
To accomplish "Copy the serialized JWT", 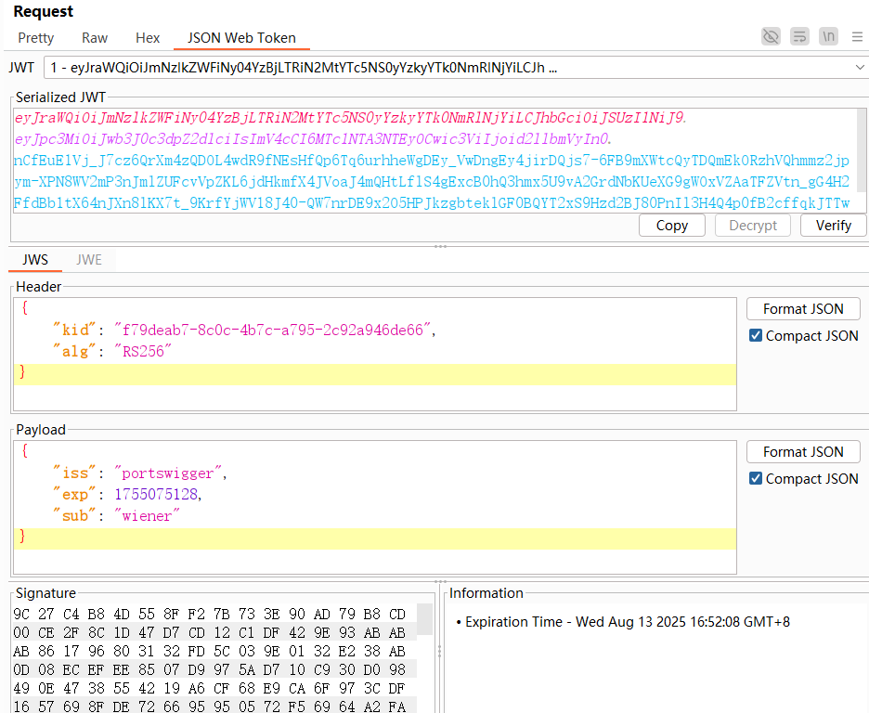I will (x=671, y=226).
